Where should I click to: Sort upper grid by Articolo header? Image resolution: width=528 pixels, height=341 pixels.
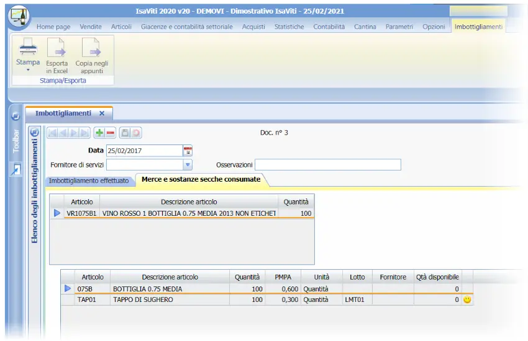(82, 202)
